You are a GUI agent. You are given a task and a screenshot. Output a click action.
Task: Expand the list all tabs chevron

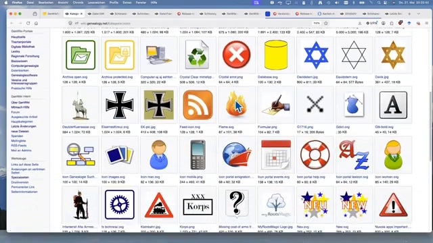(x=419, y=13)
